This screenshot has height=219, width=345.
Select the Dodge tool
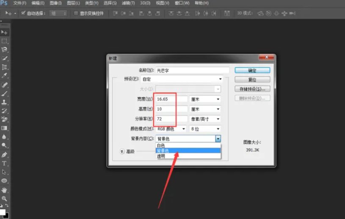click(4, 145)
